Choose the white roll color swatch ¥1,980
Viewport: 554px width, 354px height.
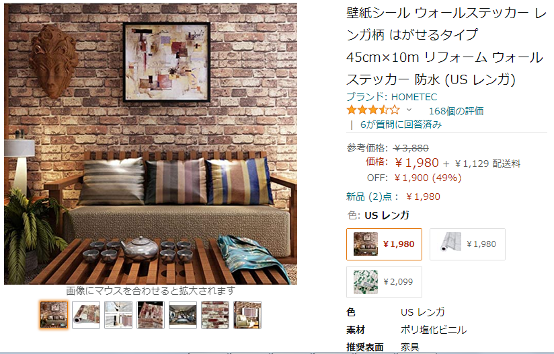click(467, 244)
